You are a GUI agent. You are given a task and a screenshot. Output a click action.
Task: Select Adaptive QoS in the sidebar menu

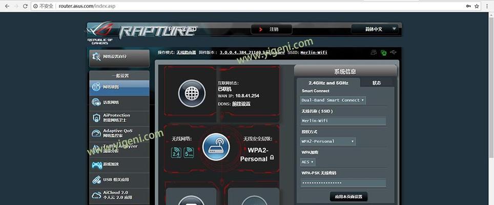[119, 134]
